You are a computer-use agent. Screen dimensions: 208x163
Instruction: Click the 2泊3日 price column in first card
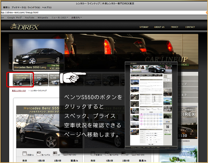tap(58, 161)
